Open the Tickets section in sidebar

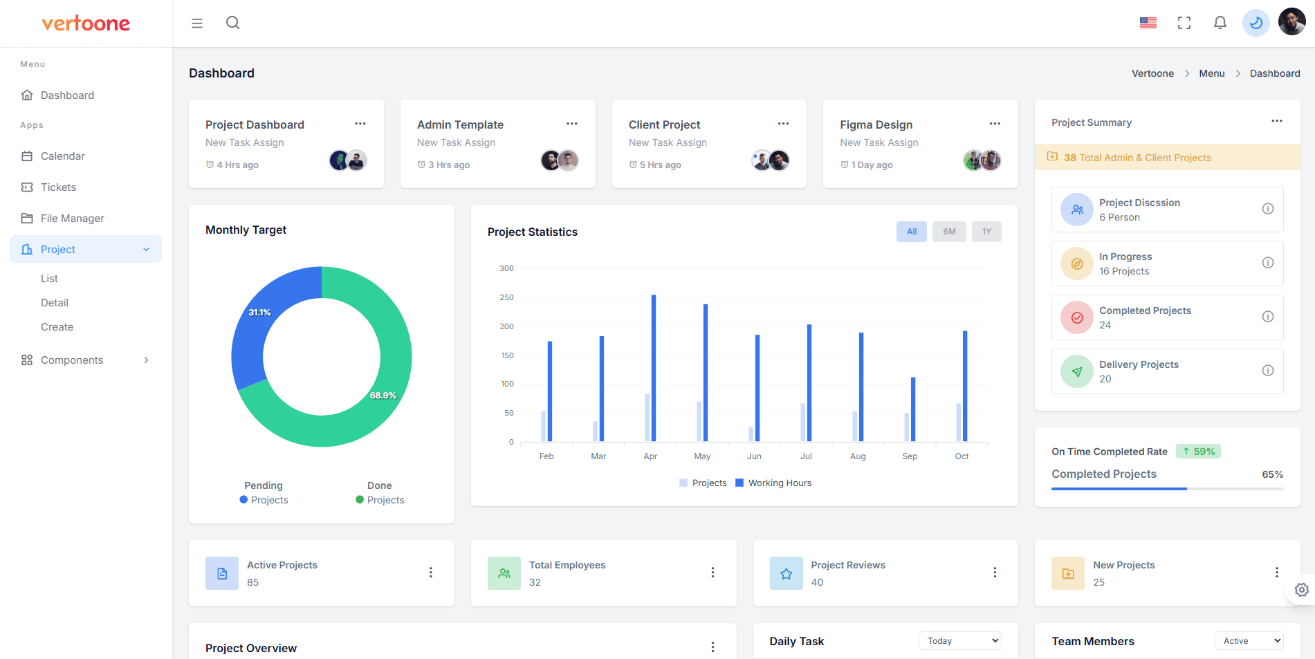coord(57,187)
